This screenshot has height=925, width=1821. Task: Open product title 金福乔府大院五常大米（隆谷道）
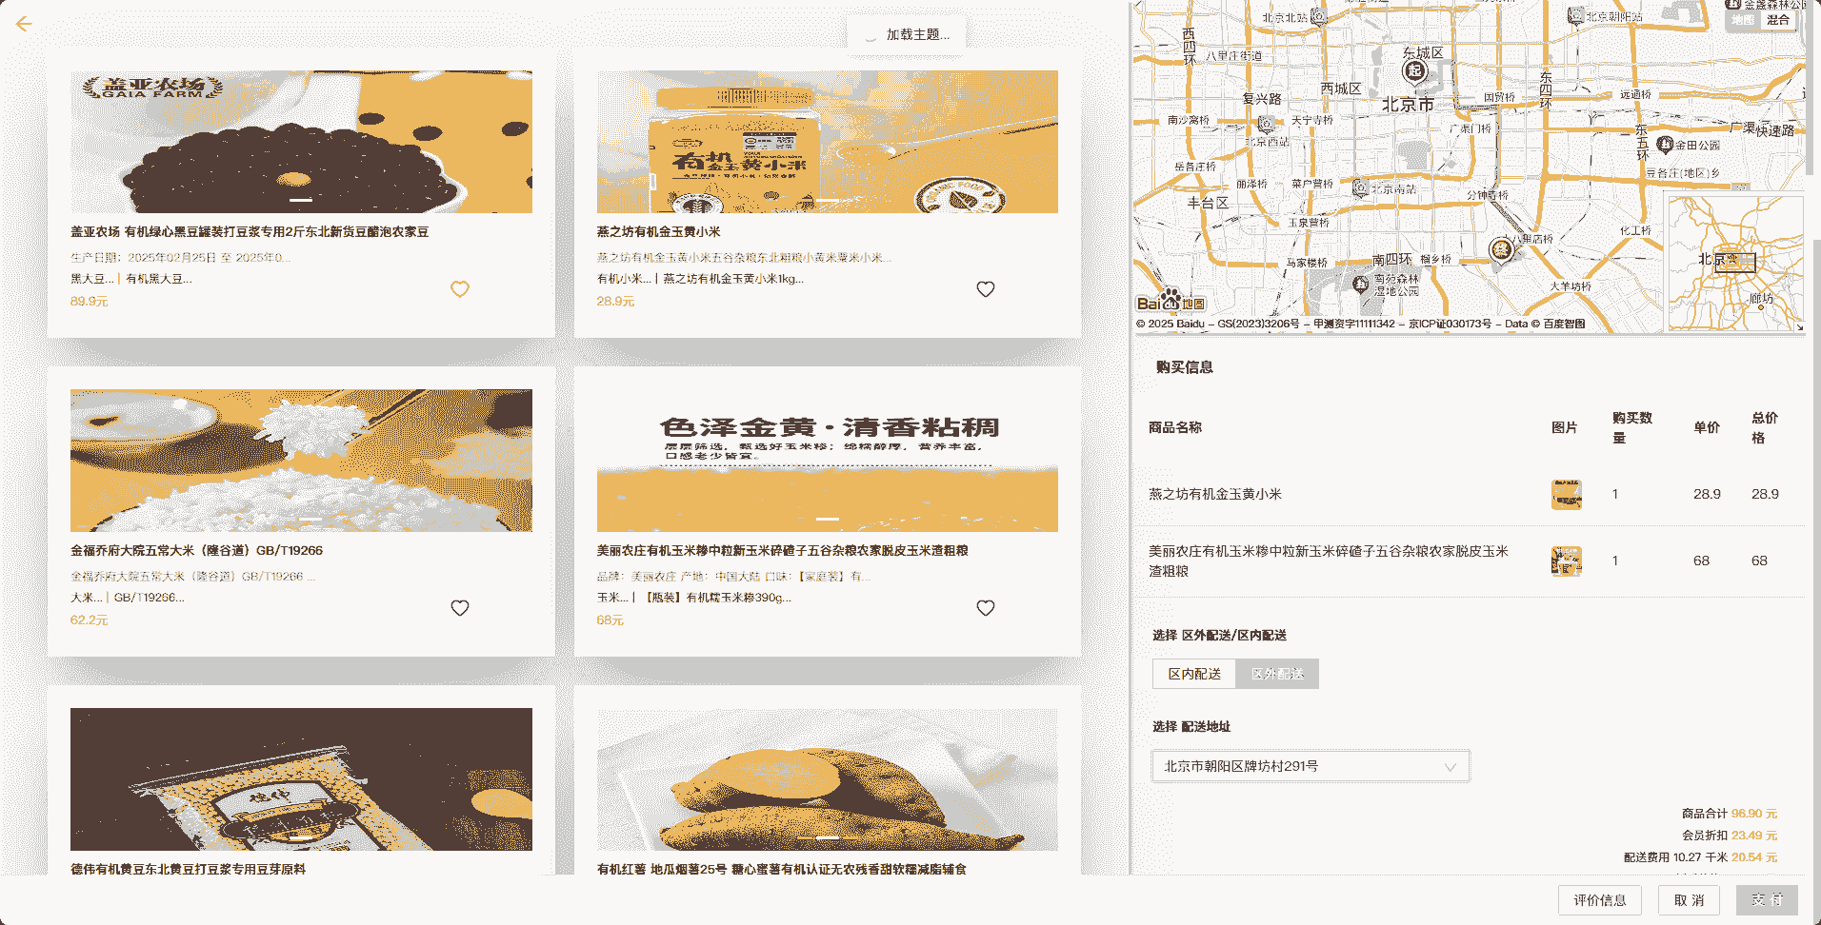pos(196,551)
